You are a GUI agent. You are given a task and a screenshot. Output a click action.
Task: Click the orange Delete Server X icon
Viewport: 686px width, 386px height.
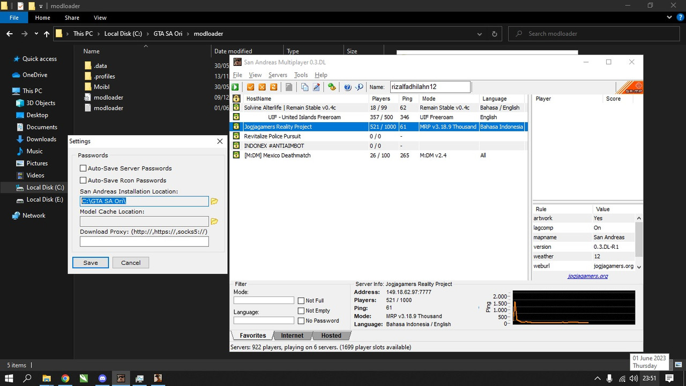point(262,87)
